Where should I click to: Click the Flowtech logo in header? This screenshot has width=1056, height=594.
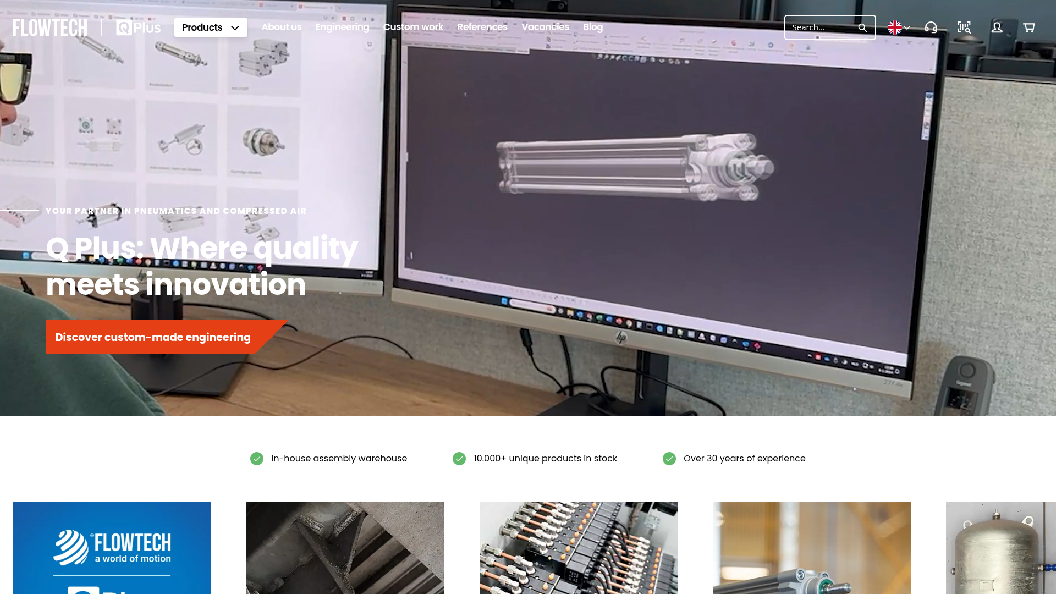50,28
